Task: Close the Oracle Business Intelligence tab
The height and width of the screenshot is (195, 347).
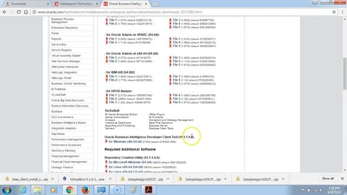Action: 146,4
